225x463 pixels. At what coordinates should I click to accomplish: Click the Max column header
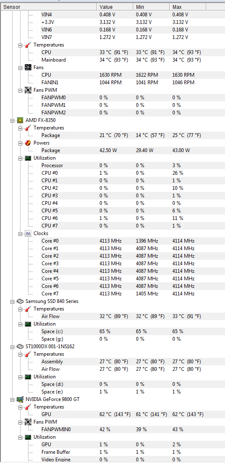[188, 7]
